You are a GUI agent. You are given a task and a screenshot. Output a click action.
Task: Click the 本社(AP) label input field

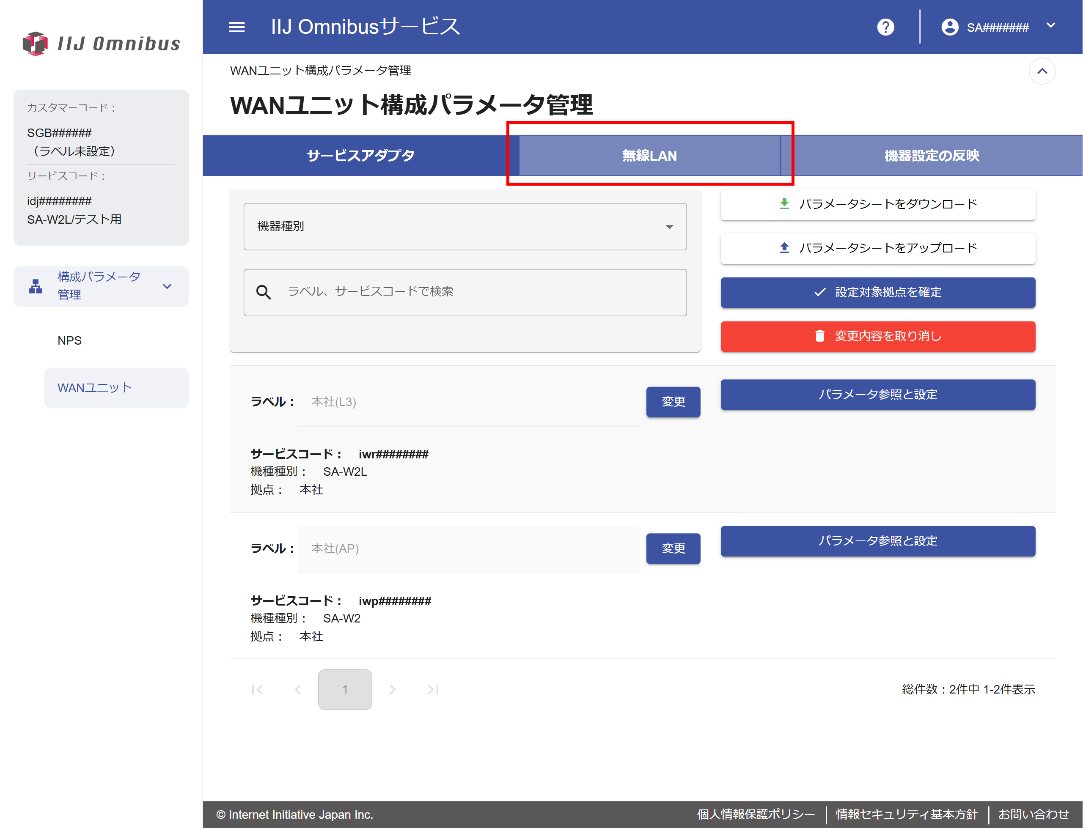click(468, 549)
